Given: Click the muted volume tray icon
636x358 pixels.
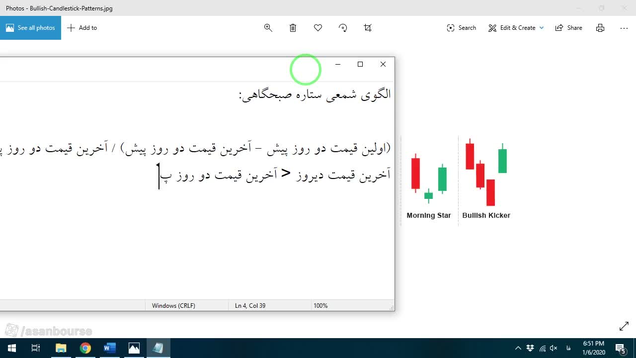Looking at the screenshot, I should 554,348.
